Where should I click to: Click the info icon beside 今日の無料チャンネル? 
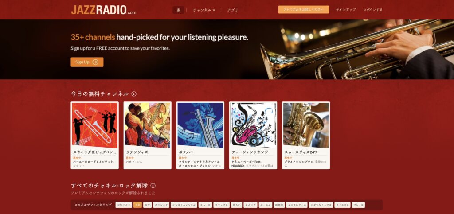[134, 93]
